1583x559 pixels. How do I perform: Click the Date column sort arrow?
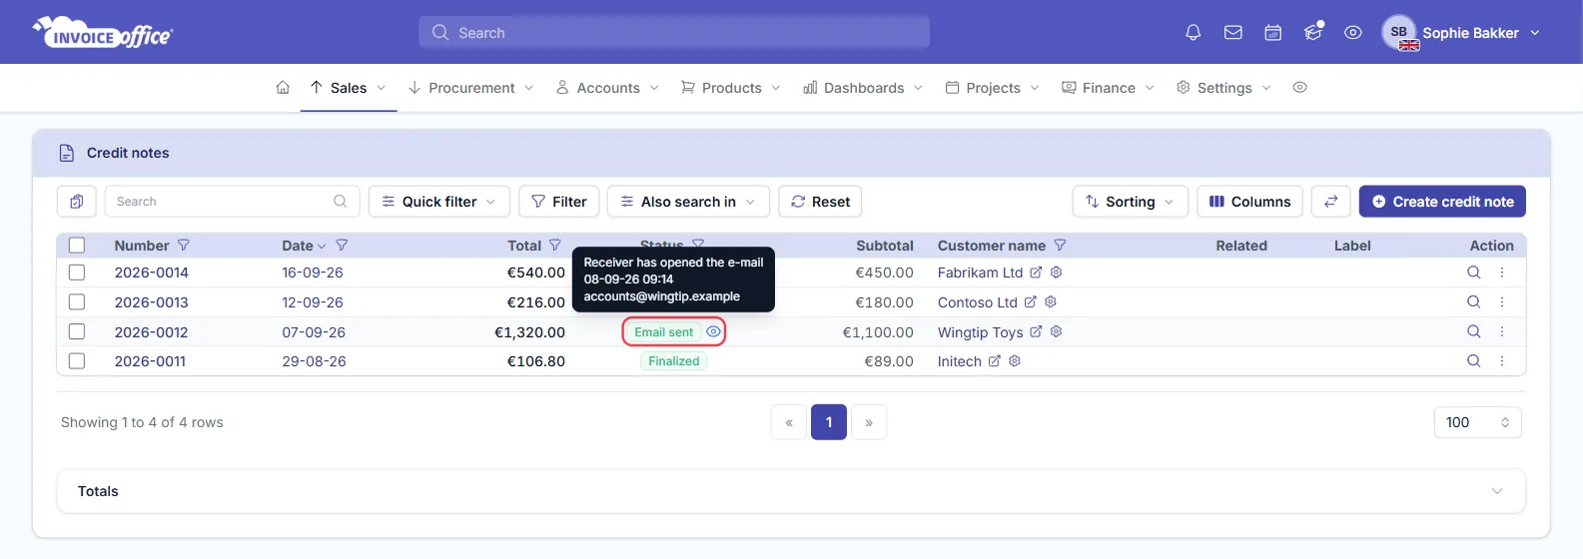(322, 247)
